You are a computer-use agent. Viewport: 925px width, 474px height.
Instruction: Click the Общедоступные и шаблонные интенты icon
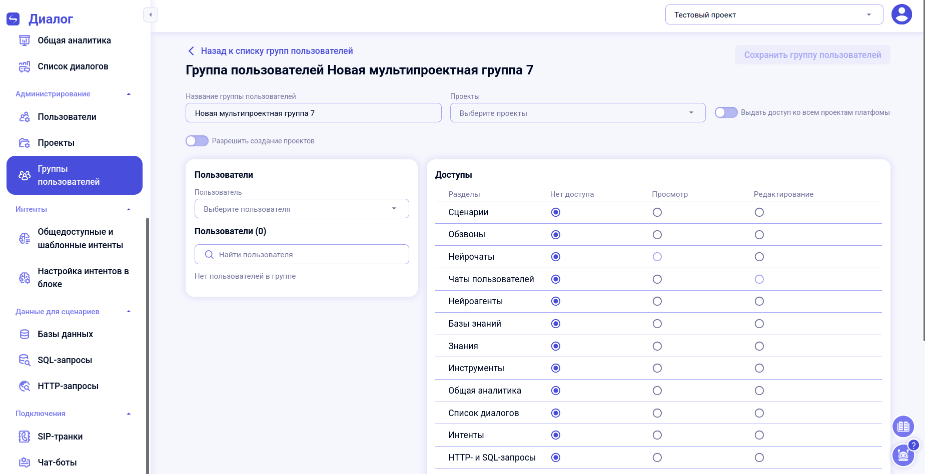25,239
